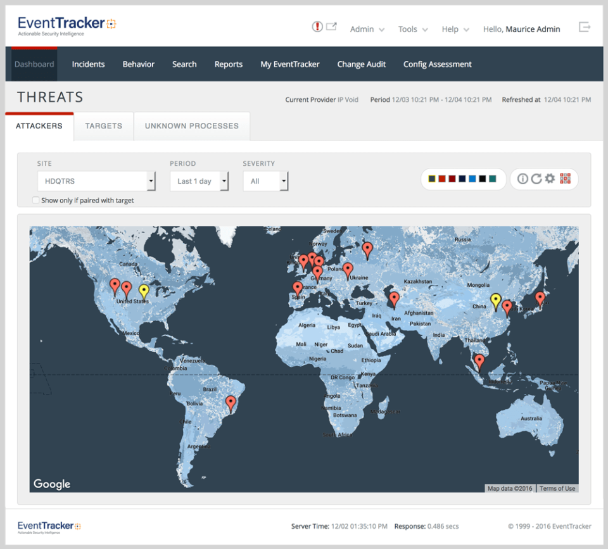Click the middle red pin in United States
Image resolution: width=608 pixels, height=549 pixels.
click(x=127, y=290)
